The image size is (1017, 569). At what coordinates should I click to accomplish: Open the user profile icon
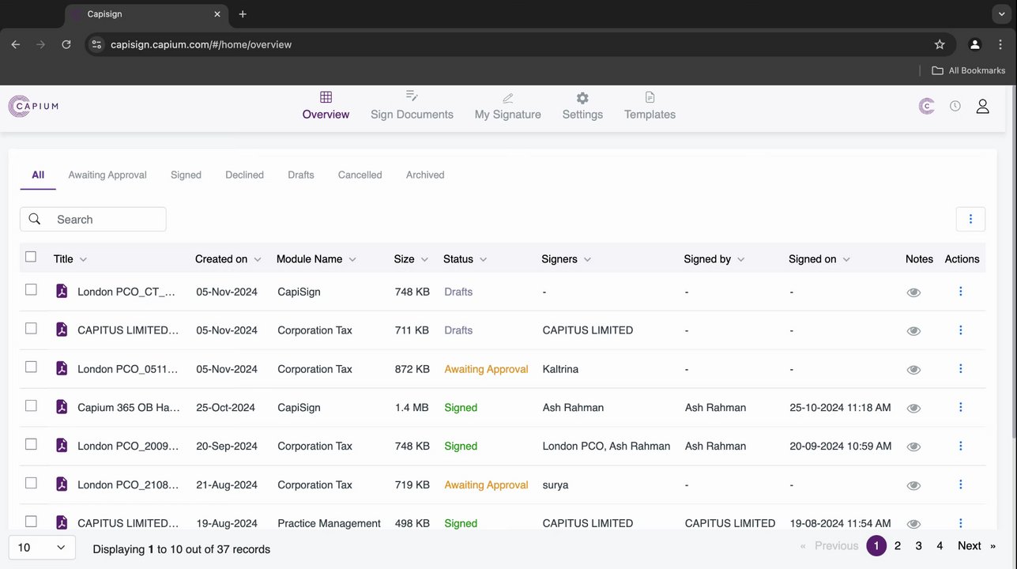pyautogui.click(x=982, y=106)
